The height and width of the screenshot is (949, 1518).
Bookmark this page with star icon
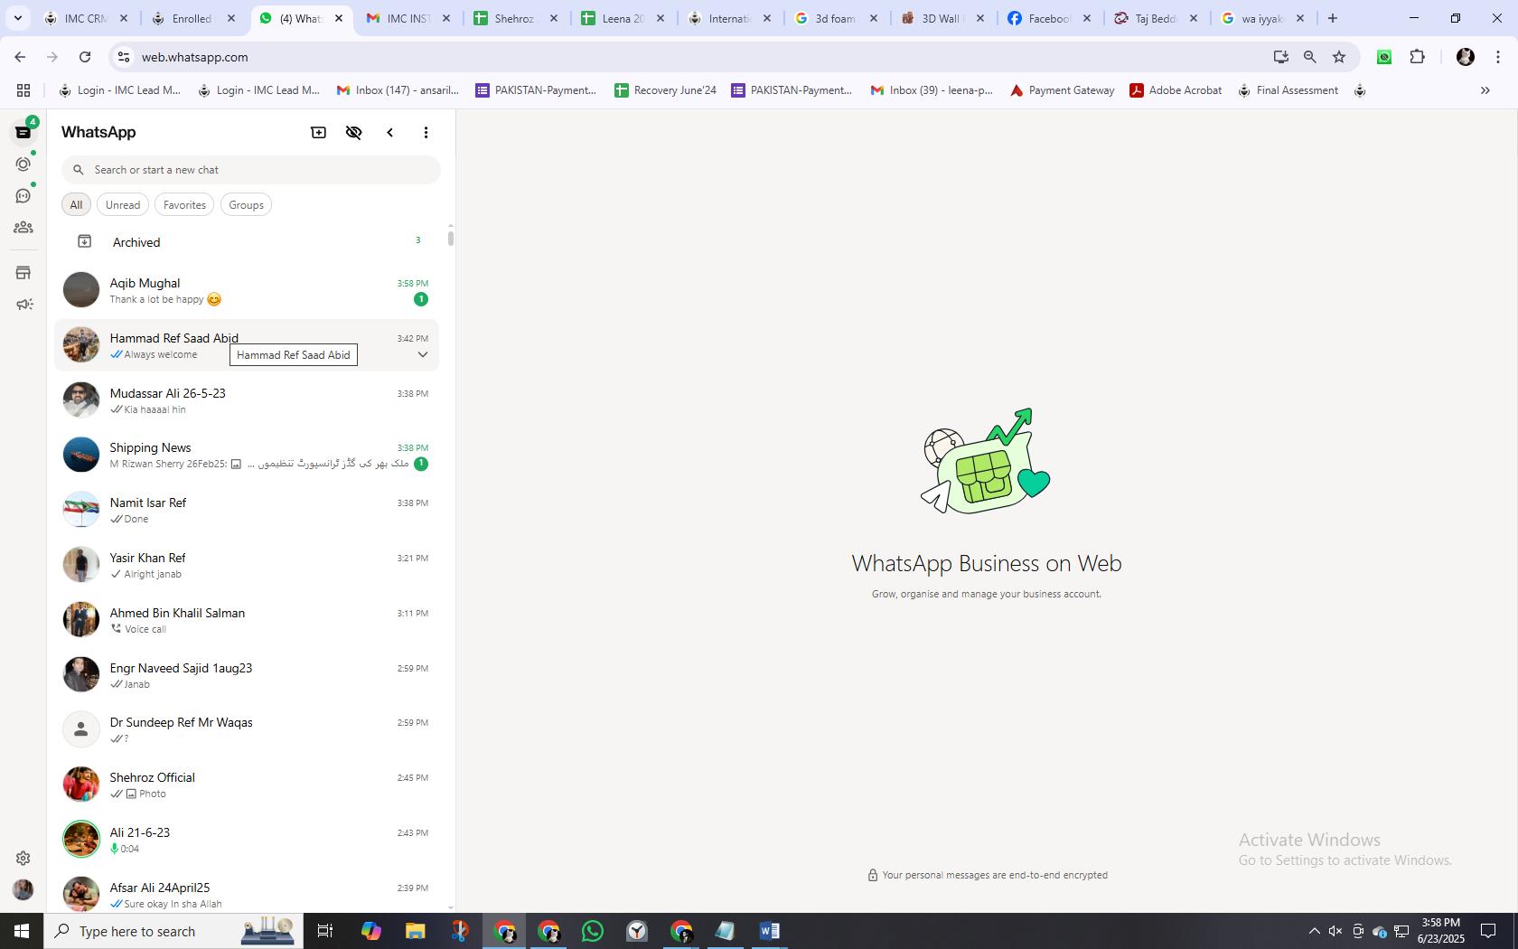(1339, 57)
